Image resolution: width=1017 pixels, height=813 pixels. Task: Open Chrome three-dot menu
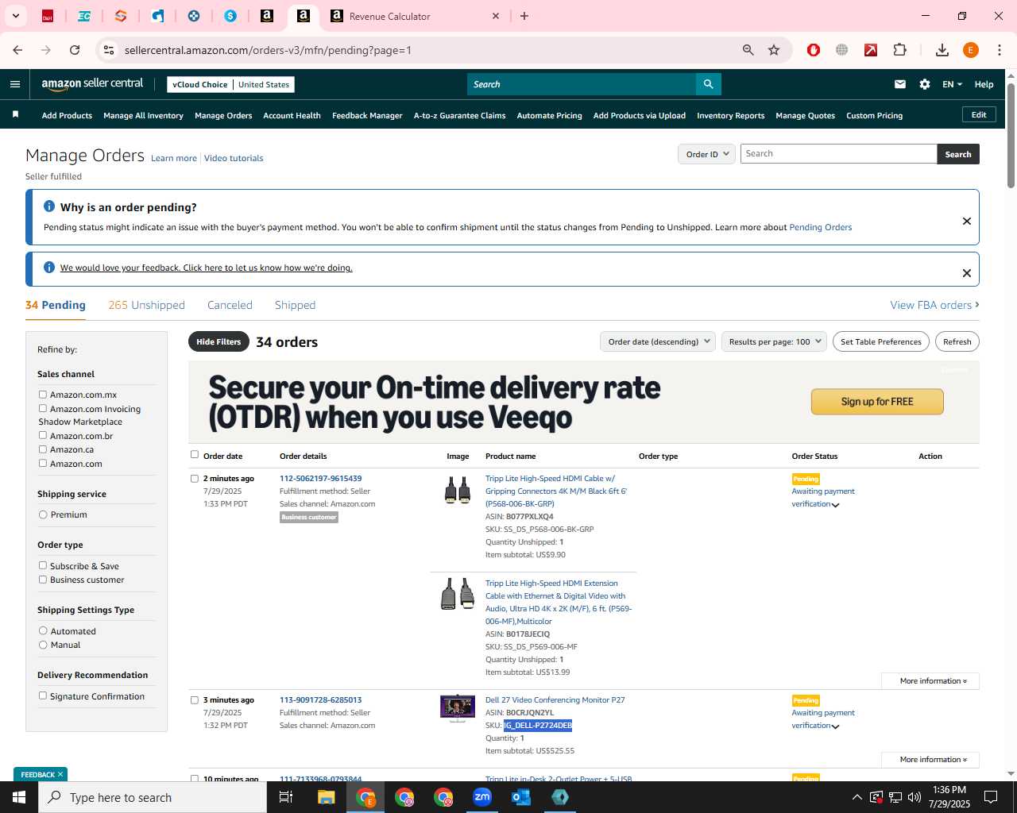click(x=1000, y=50)
